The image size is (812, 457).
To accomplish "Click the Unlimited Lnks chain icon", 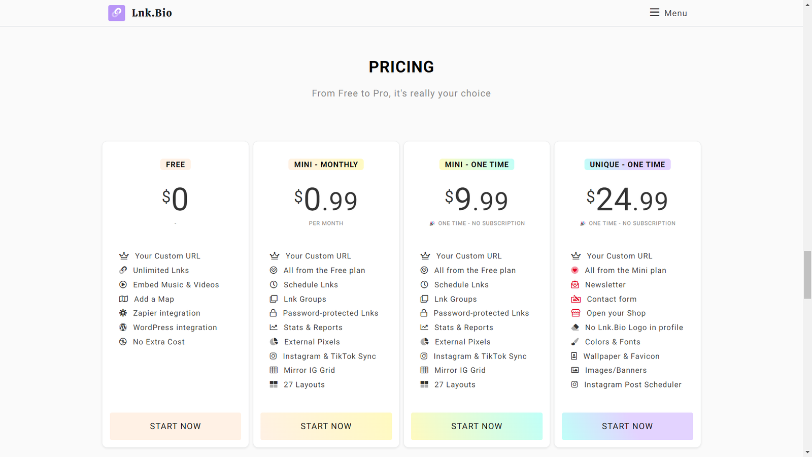I will pos(123,270).
